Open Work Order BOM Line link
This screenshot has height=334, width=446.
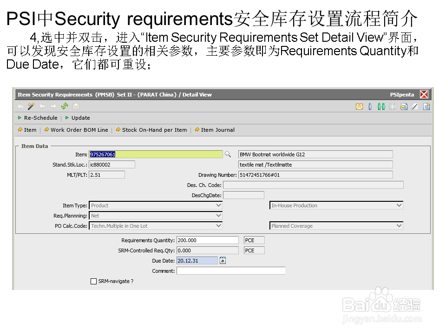[x=76, y=130]
